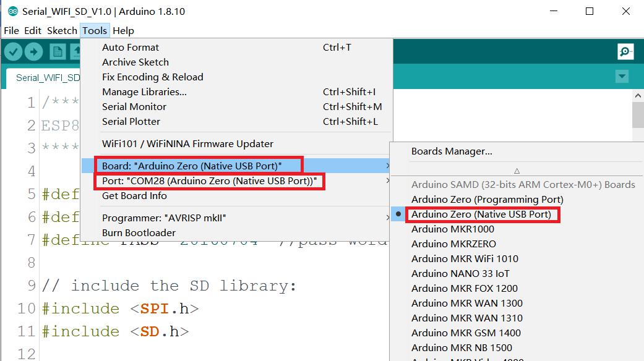The height and width of the screenshot is (361, 644).
Task: Select Arduino MKRZERO board
Action: pyautogui.click(x=517, y=244)
